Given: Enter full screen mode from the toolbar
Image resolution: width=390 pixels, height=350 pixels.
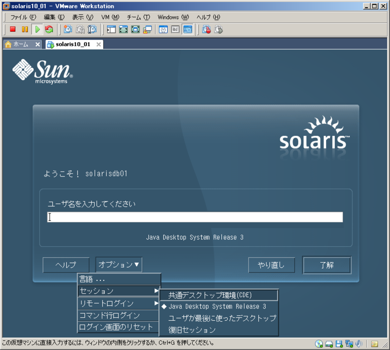Looking at the screenshot, I should (124, 29).
